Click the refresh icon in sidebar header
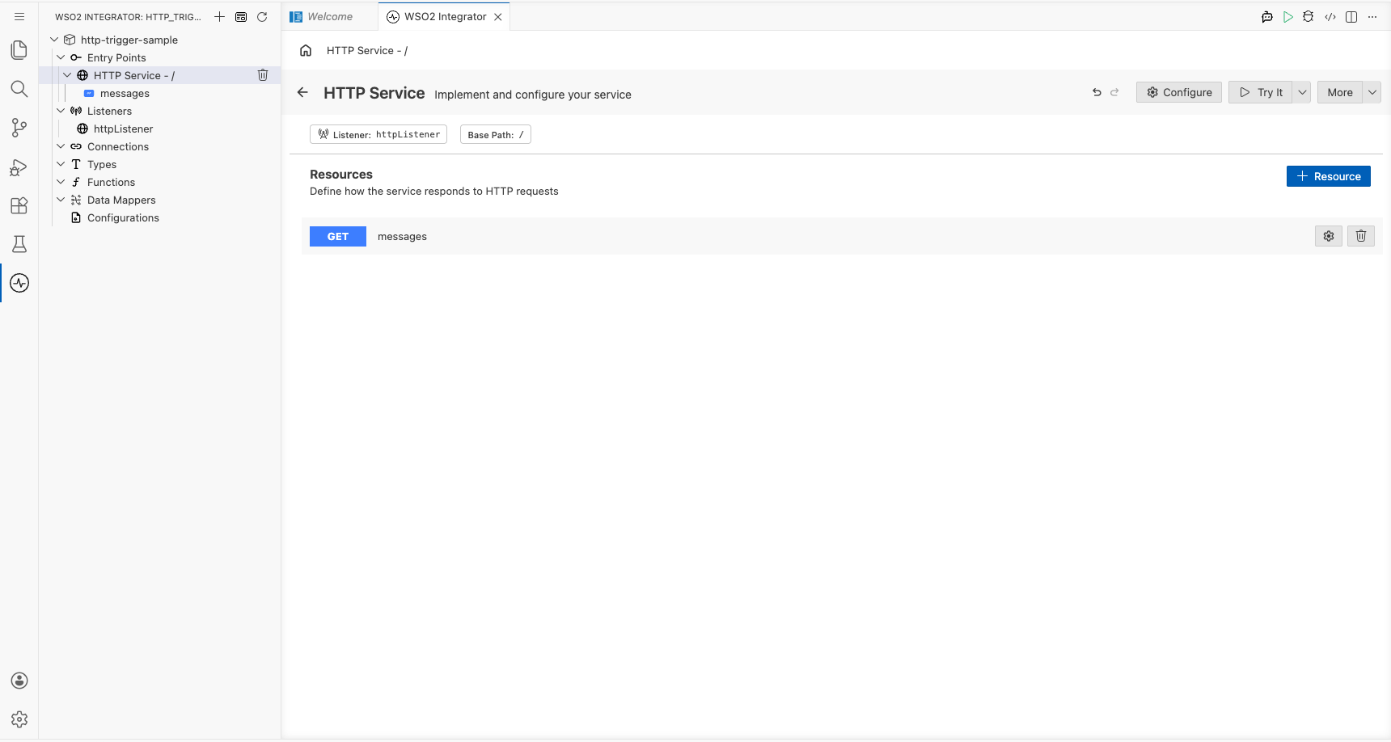This screenshot has width=1391, height=742. 262,16
